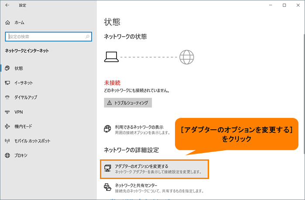Screen dimensions: 305x200
Task: Click the 状態 globe icon in sidebar
Action: pos(7,68)
